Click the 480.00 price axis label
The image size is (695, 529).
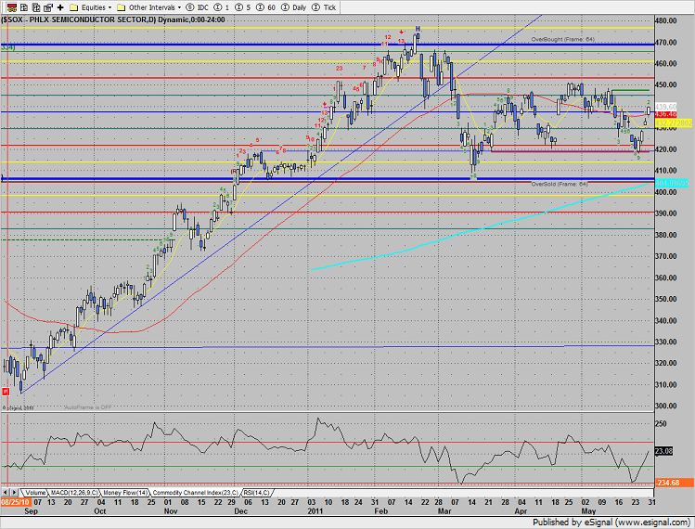click(665, 20)
